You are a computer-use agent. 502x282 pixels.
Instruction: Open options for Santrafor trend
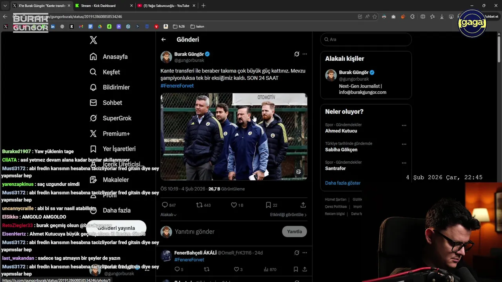click(x=404, y=163)
